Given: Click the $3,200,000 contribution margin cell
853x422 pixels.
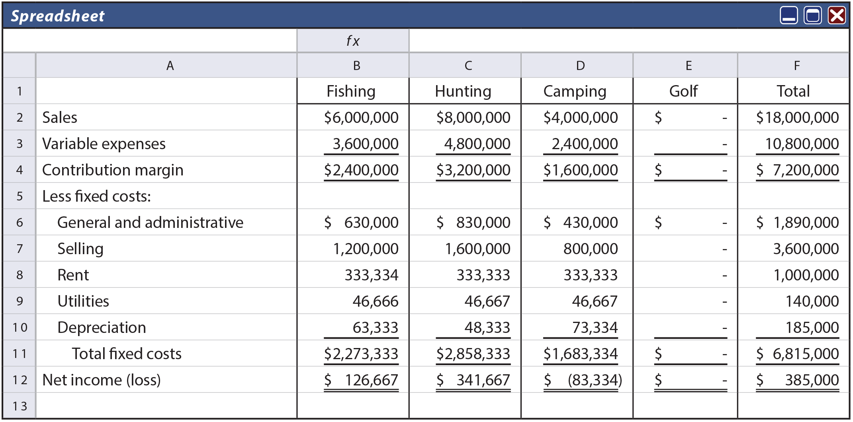Looking at the screenshot, I should tap(465, 170).
